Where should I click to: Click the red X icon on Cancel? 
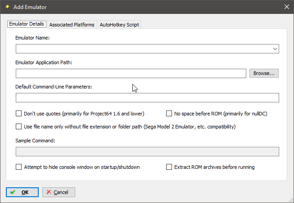pos(49,192)
